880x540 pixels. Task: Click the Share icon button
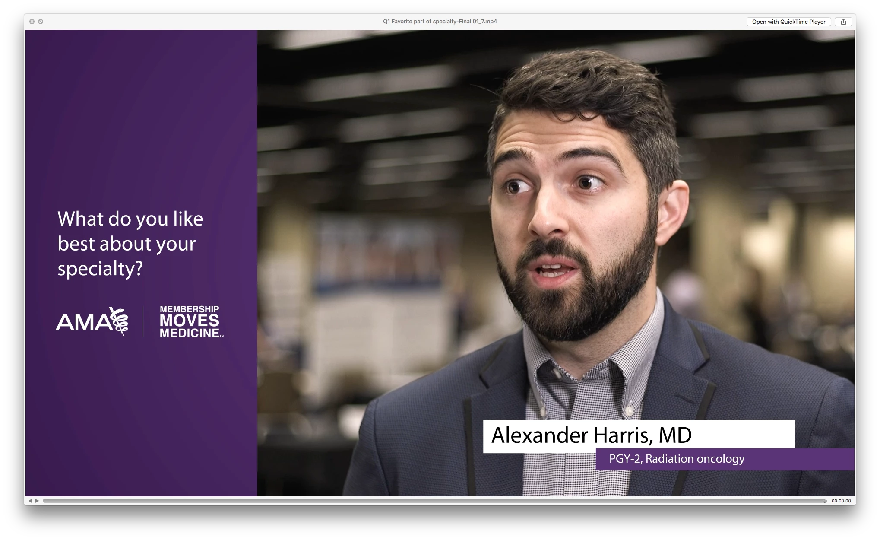(x=843, y=22)
